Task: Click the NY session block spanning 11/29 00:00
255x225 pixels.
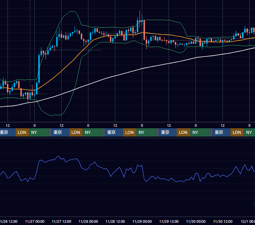Action: 146,132
